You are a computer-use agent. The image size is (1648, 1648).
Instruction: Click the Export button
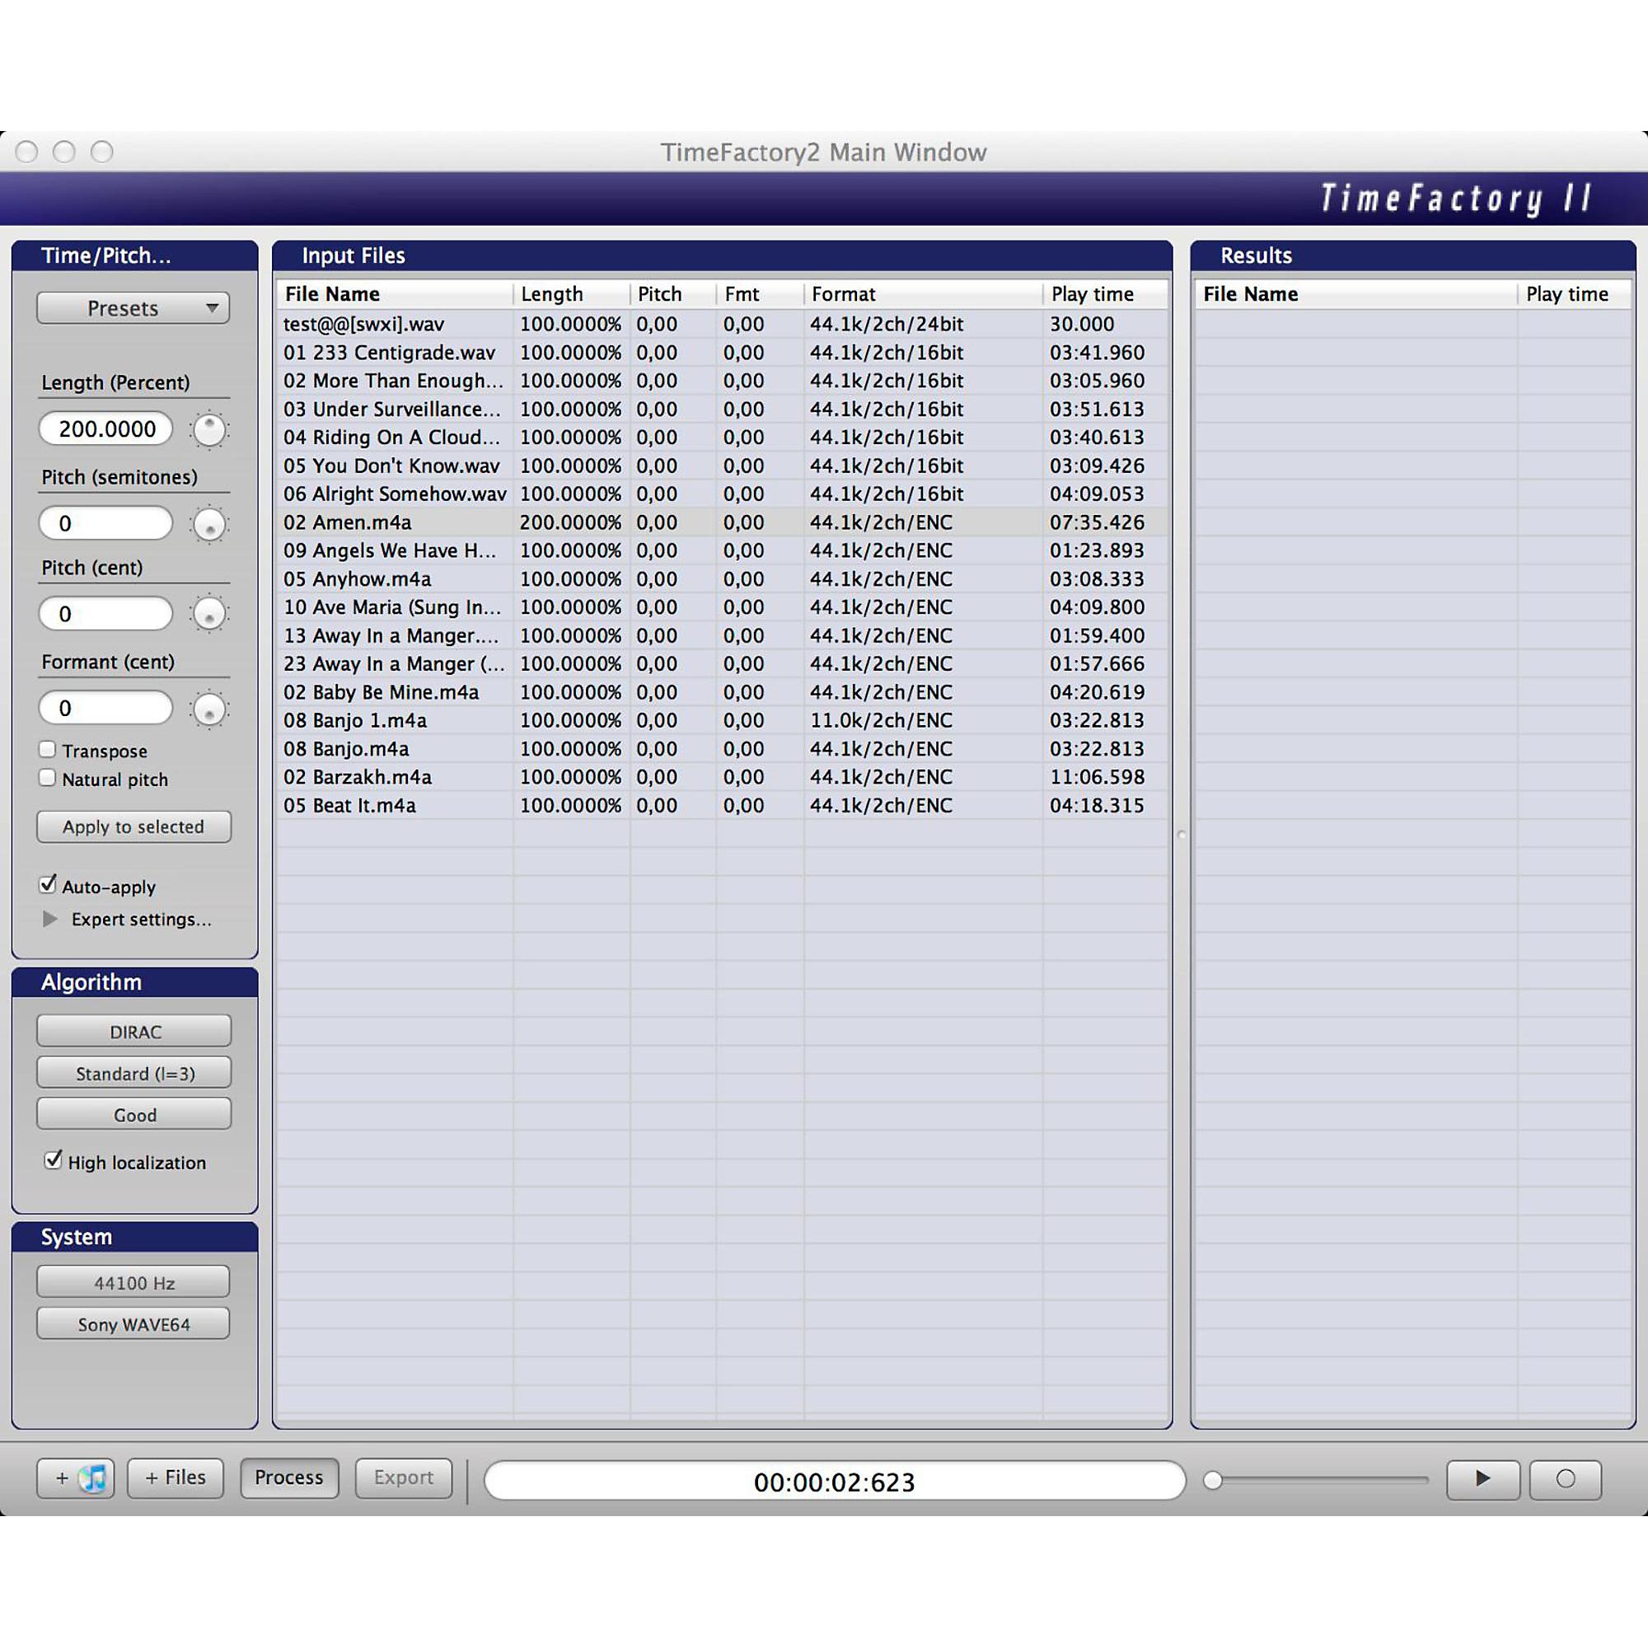(x=403, y=1478)
